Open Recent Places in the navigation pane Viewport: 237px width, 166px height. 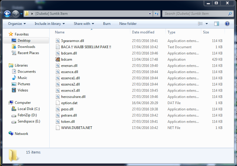click(28, 53)
